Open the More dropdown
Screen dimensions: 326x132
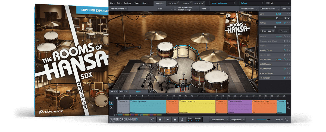click(x=205, y=9)
